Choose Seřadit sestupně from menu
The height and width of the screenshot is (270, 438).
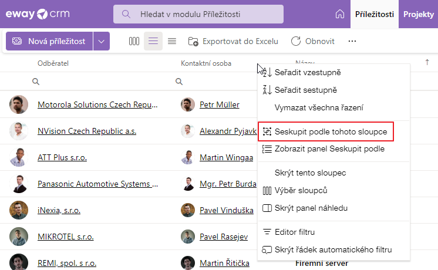pos(333,90)
